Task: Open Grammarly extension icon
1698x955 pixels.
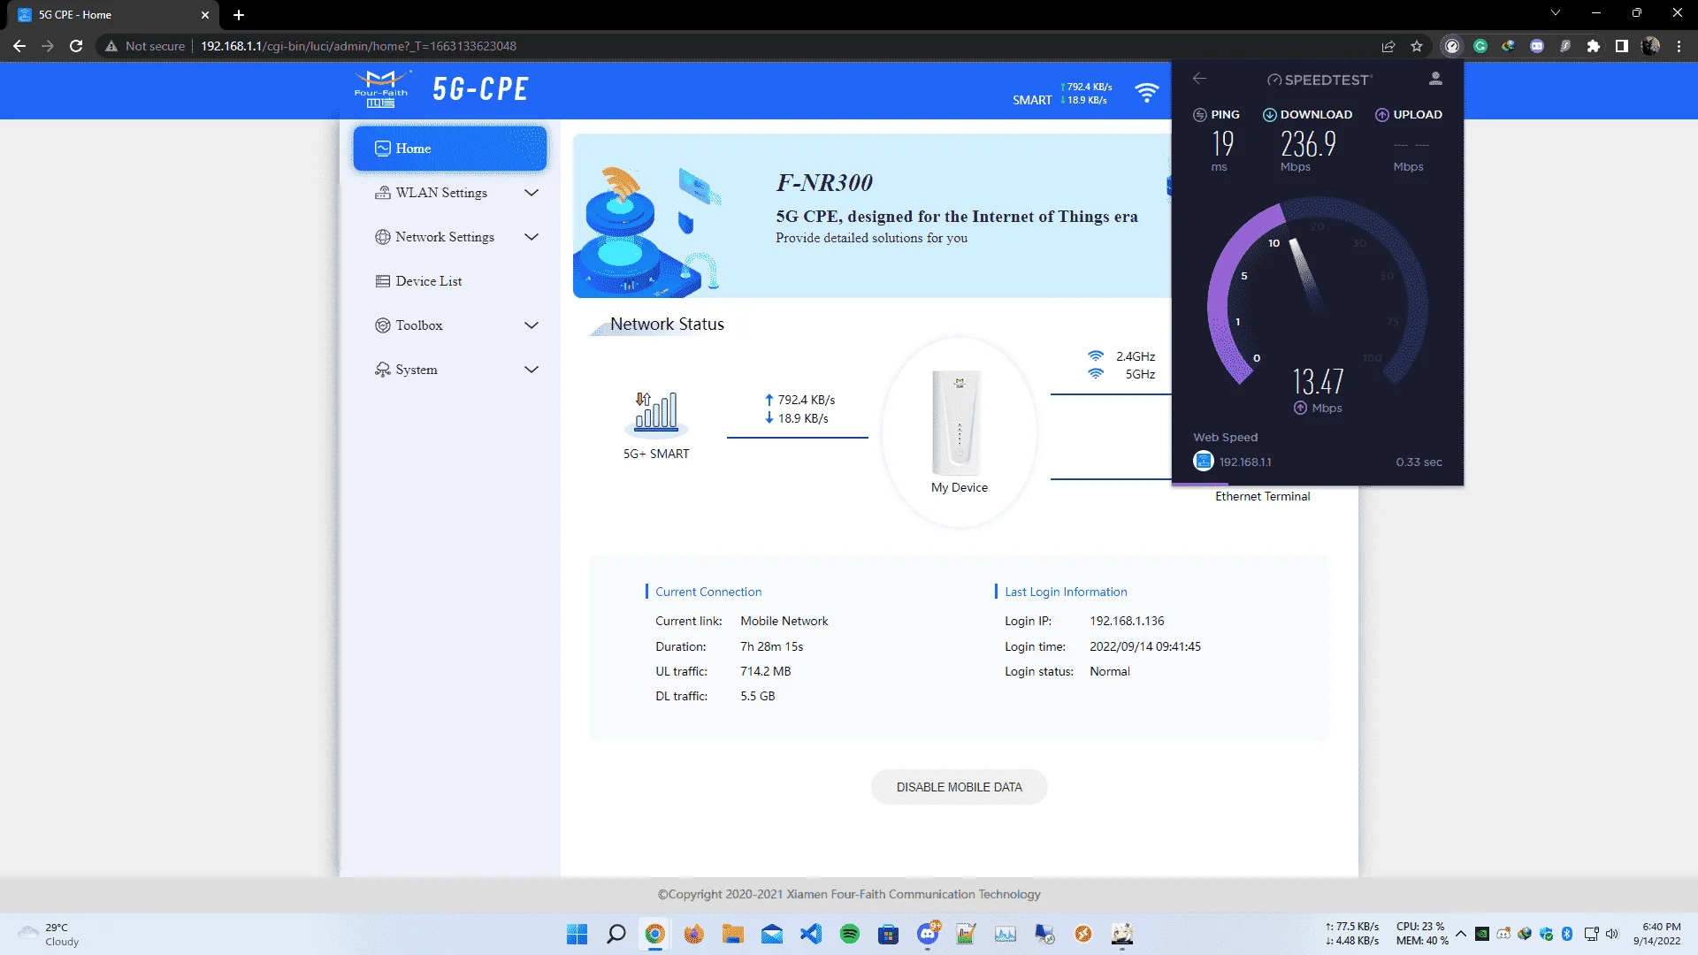Action: (x=1480, y=46)
